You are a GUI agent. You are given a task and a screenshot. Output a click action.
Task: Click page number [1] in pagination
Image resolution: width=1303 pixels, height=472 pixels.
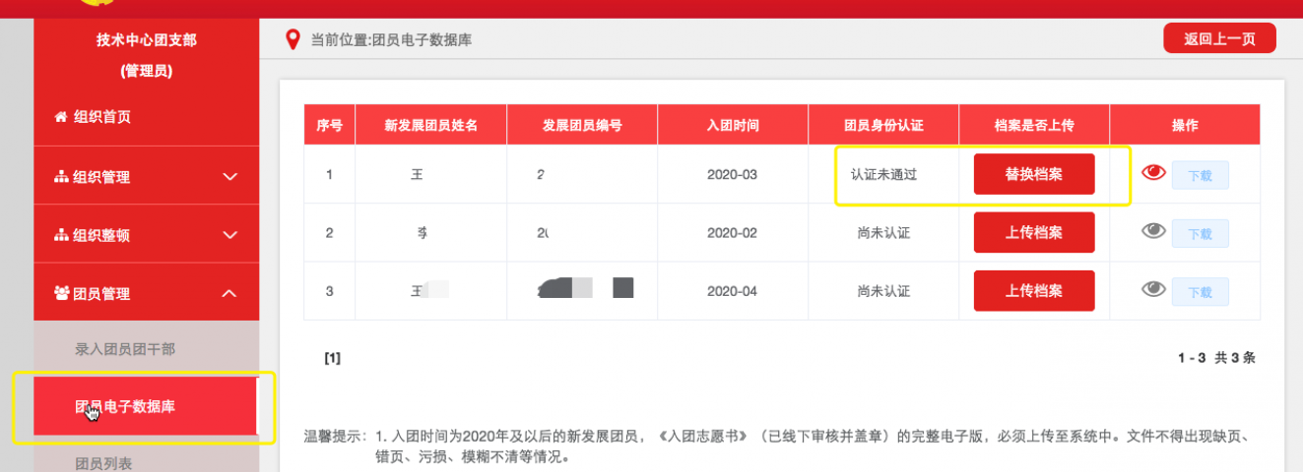click(332, 359)
